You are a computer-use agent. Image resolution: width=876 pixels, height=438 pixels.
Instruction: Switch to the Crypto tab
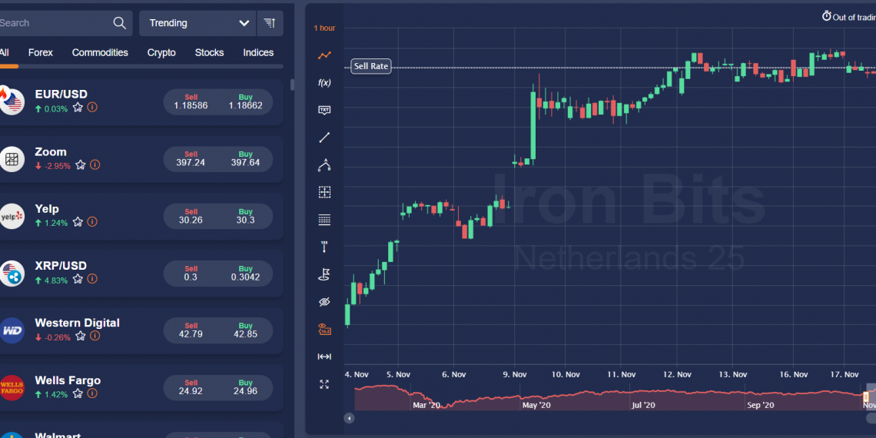point(161,52)
